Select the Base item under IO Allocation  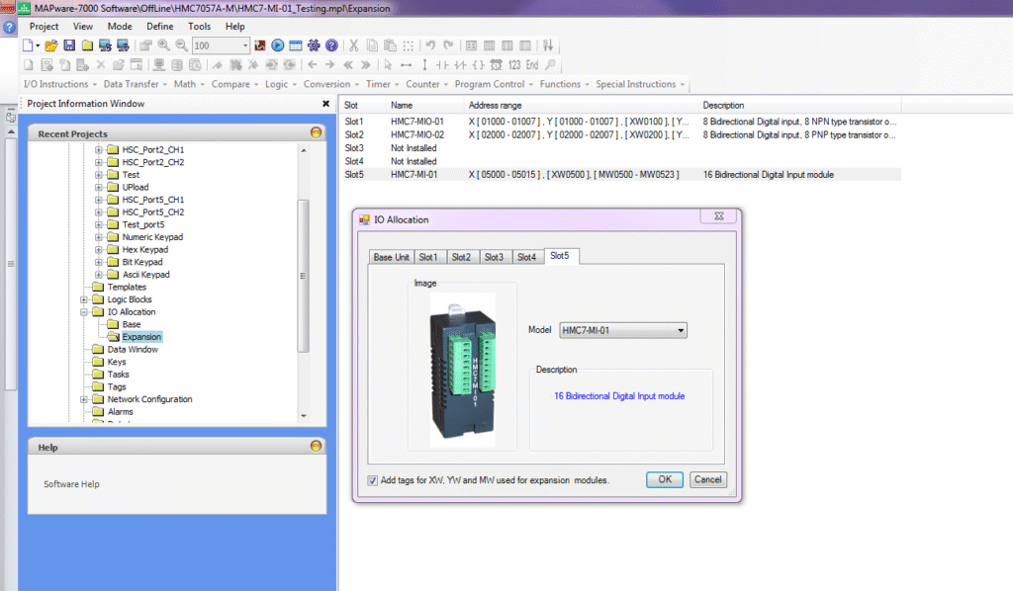(x=132, y=324)
